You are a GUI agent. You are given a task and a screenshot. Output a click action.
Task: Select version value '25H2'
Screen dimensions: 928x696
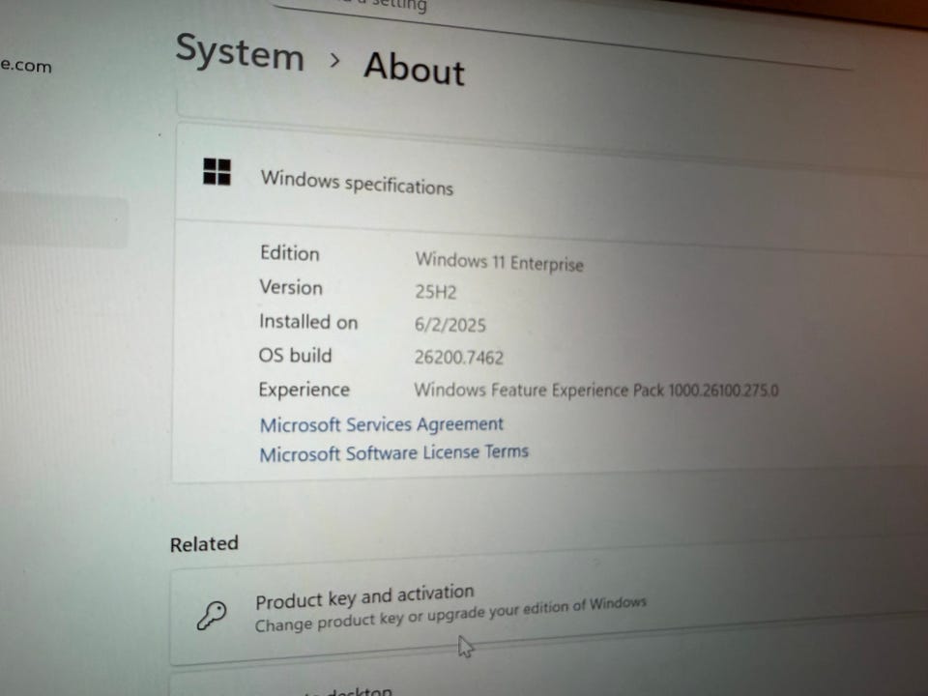435,292
